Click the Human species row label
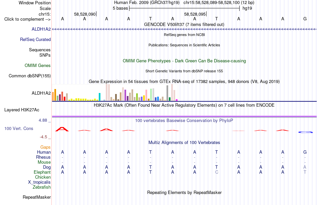Viewport: 317px width, 205px height. click(x=44, y=152)
